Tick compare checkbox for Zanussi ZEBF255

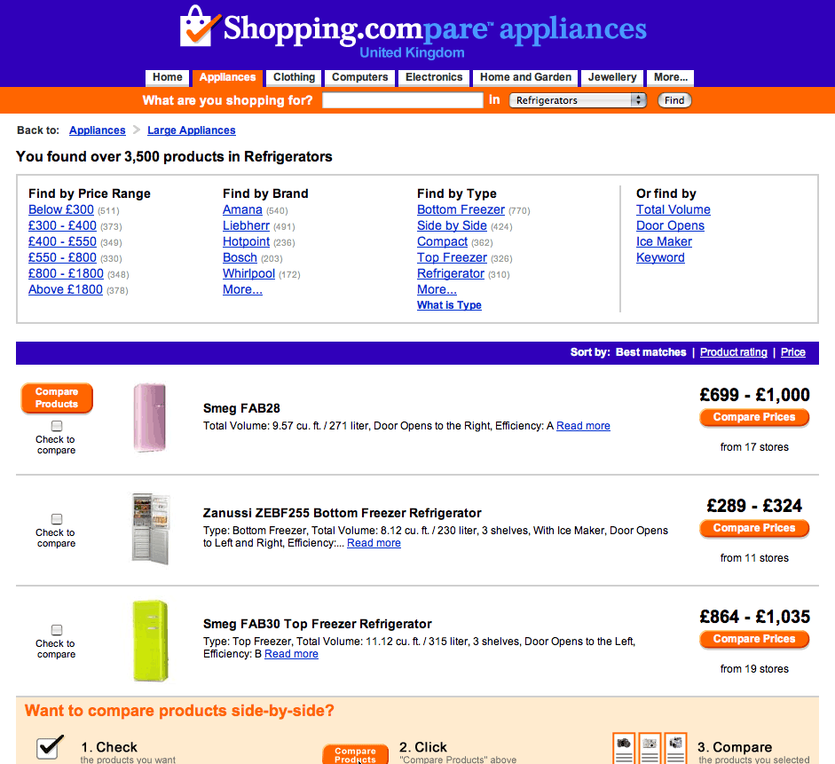click(x=57, y=519)
